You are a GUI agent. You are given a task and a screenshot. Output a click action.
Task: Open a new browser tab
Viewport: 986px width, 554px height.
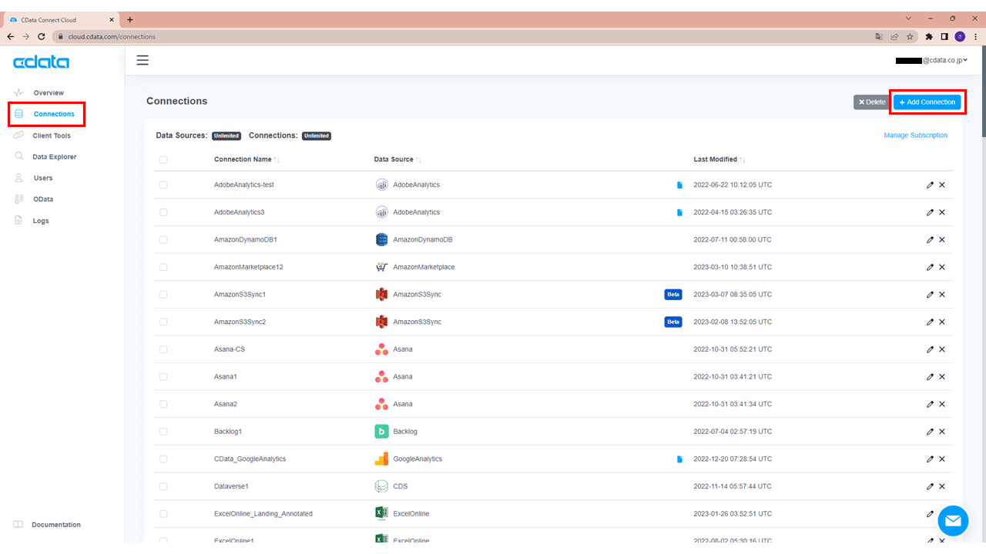pos(129,19)
